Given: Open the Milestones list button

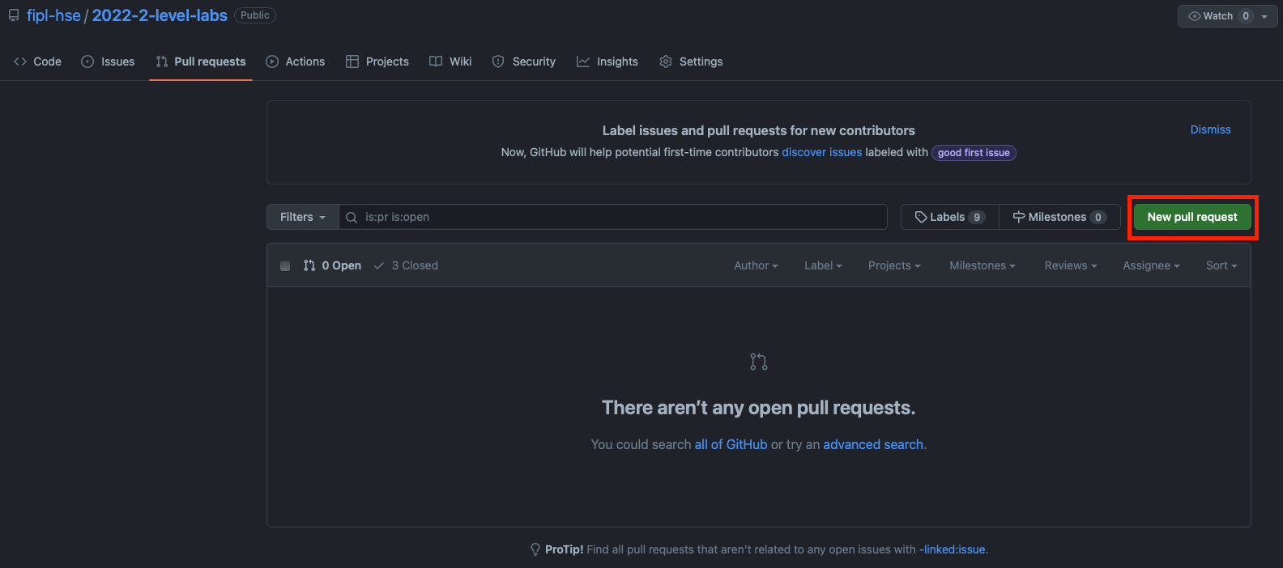Looking at the screenshot, I should (x=1059, y=217).
